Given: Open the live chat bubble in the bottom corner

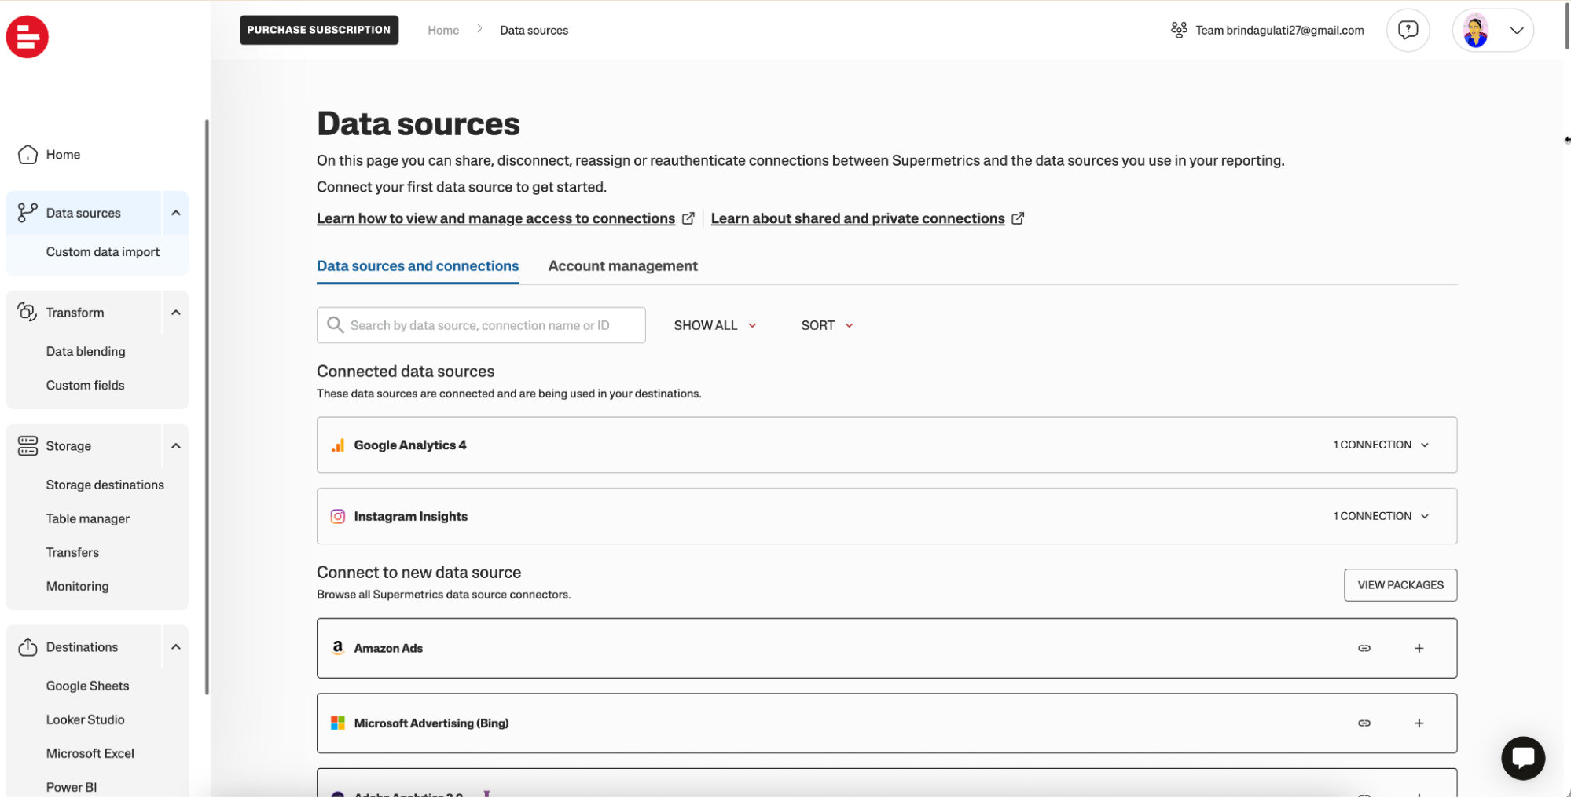Looking at the screenshot, I should [x=1523, y=757].
